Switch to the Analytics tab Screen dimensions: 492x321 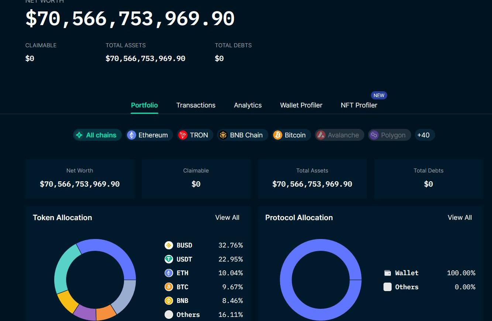[x=248, y=105]
